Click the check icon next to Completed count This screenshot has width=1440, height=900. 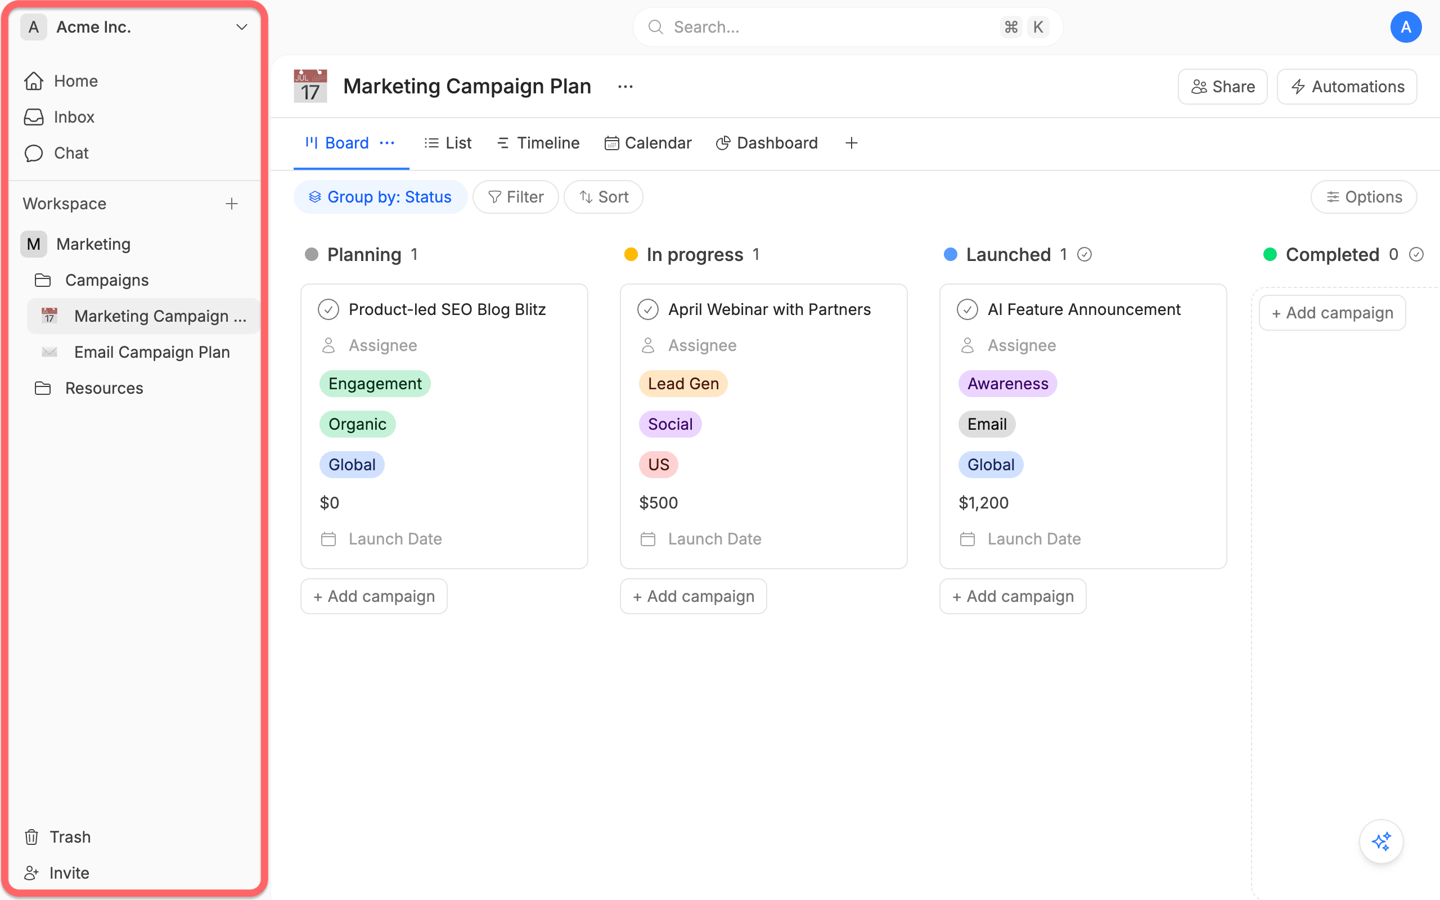click(1416, 255)
